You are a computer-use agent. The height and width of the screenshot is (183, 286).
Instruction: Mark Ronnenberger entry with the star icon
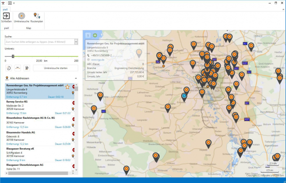[x=68, y=87]
